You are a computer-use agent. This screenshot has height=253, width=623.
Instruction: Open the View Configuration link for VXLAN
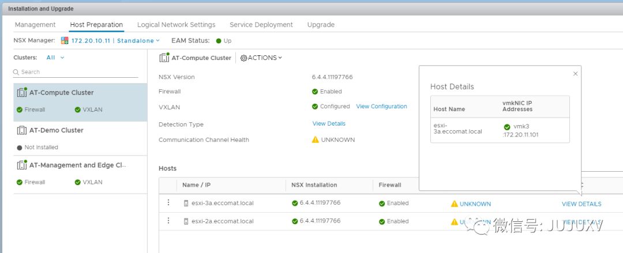coord(381,107)
